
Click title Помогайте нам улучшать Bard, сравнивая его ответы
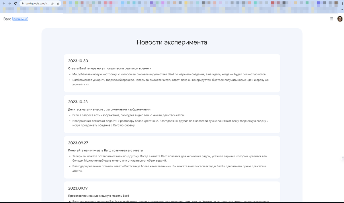(105, 150)
